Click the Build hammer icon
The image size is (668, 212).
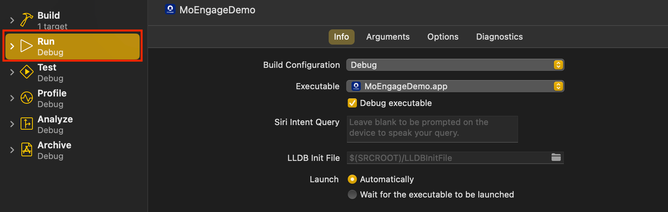(x=26, y=20)
